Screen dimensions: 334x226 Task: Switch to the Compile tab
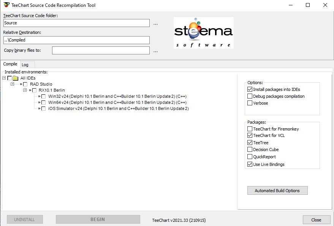[10, 64]
